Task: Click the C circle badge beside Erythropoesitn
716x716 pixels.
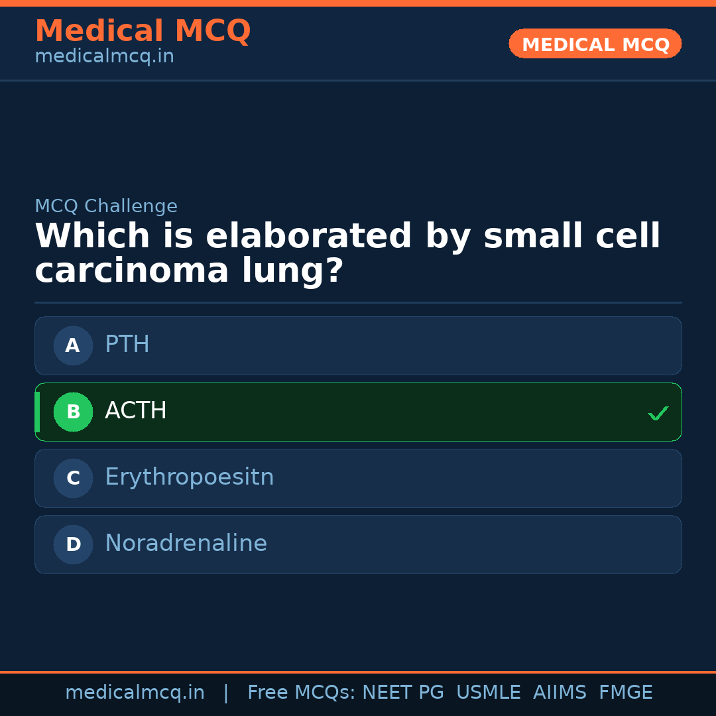Action: 73,478
